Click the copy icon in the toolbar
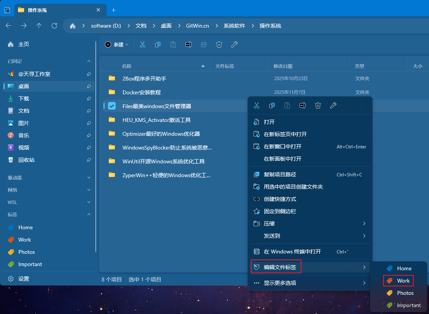The image size is (429, 314). tap(157, 44)
